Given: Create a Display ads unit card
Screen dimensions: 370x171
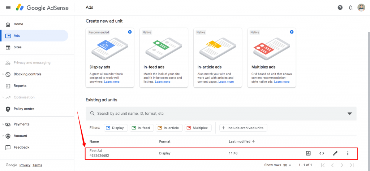Looking at the screenshot, I should tap(110, 58).
